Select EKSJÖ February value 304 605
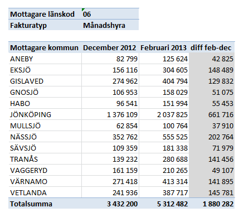 tap(175, 70)
